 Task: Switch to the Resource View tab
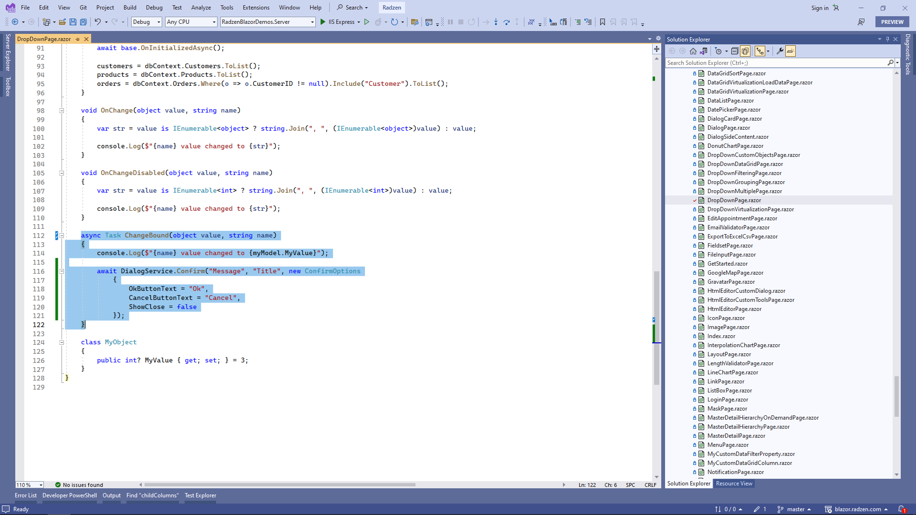click(x=734, y=484)
